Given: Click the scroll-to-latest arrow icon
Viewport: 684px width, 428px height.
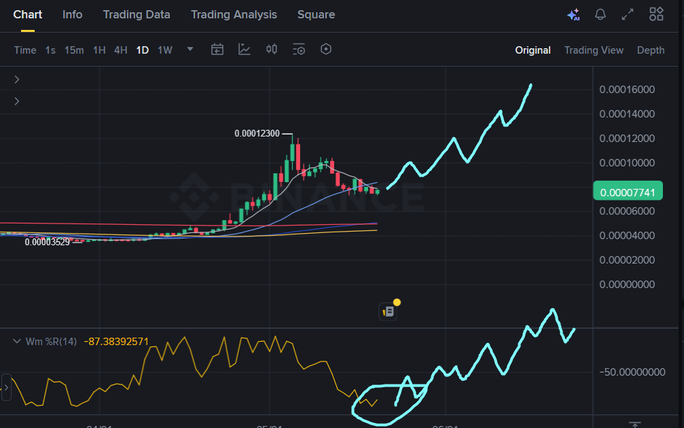Looking at the screenshot, I should pyautogui.click(x=634, y=425).
